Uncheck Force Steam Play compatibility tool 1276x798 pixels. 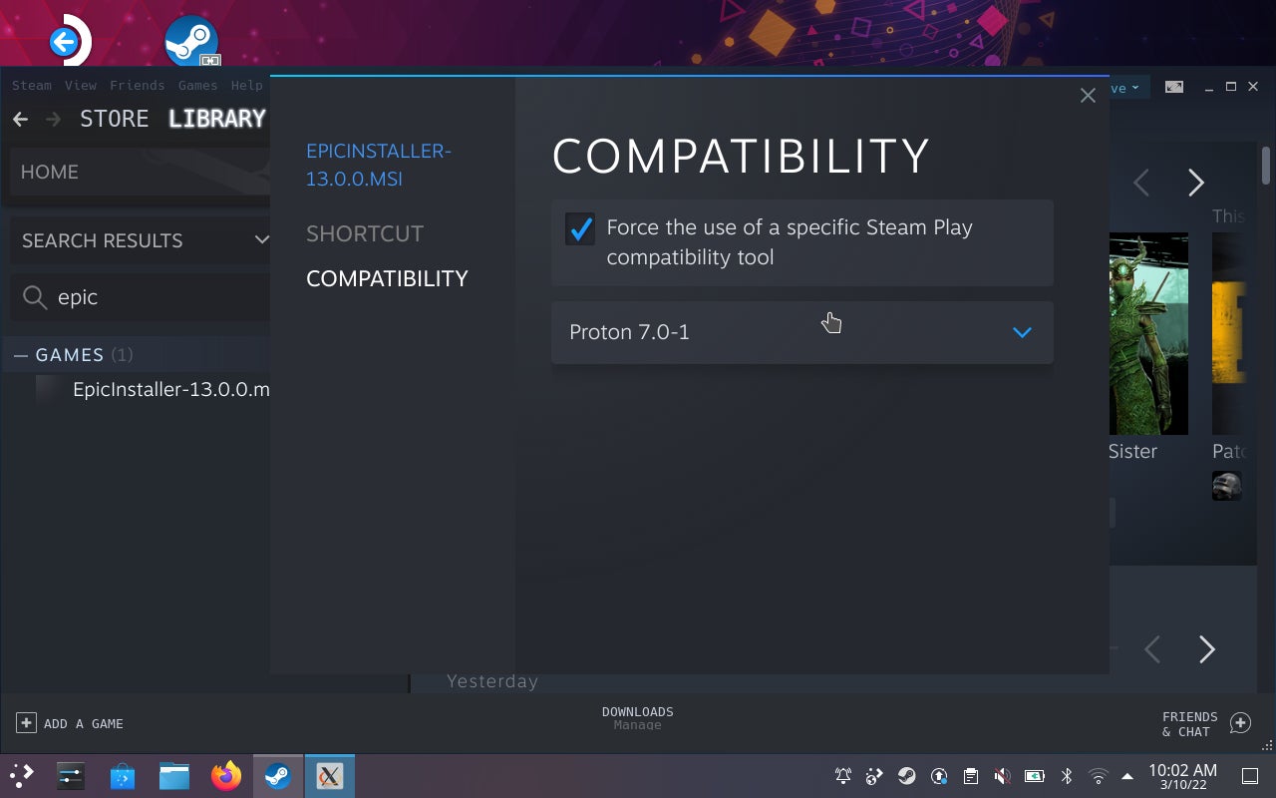coord(580,229)
